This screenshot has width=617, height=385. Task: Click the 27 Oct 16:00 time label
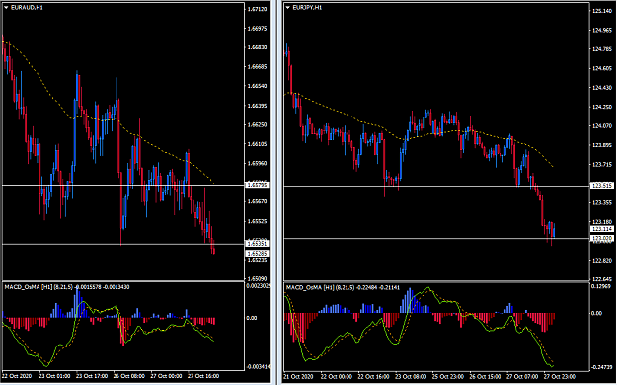203,376
